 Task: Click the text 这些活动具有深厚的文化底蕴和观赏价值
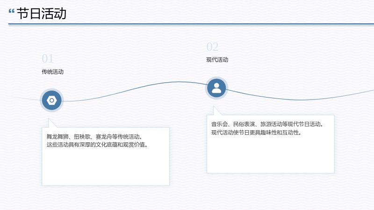point(97,145)
